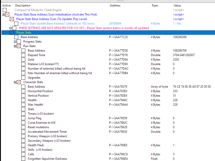The height and width of the screenshot is (161, 215).
Task: Click Double type of Malaise row
Action: (156, 64)
